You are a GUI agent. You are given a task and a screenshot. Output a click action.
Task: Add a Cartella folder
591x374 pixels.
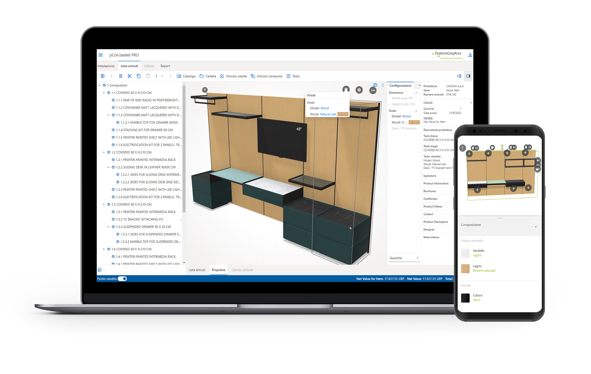click(208, 76)
